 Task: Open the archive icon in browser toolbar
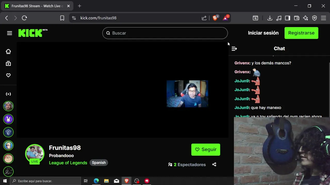coord(255,18)
